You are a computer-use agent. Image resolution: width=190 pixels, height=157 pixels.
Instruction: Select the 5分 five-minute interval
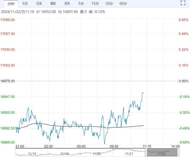coord(81,3)
